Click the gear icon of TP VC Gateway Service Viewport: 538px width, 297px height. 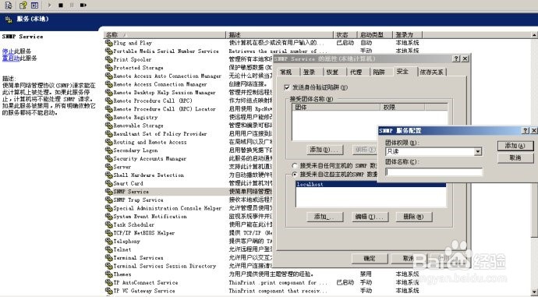click(x=108, y=291)
